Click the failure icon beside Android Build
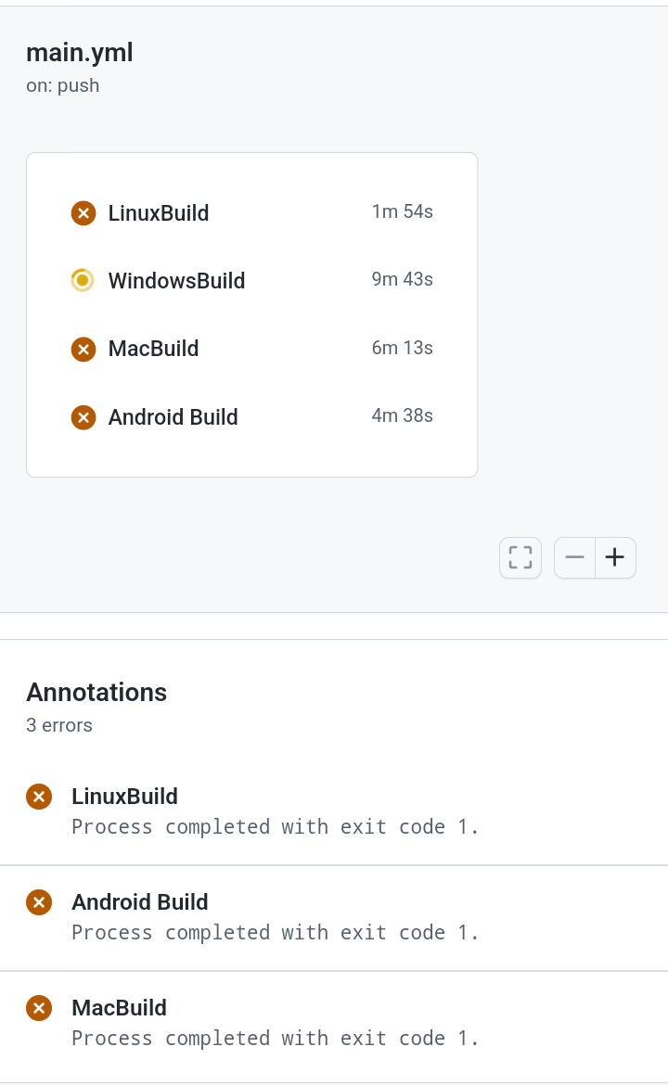Screen dimensions: 668x1085 click(83, 417)
